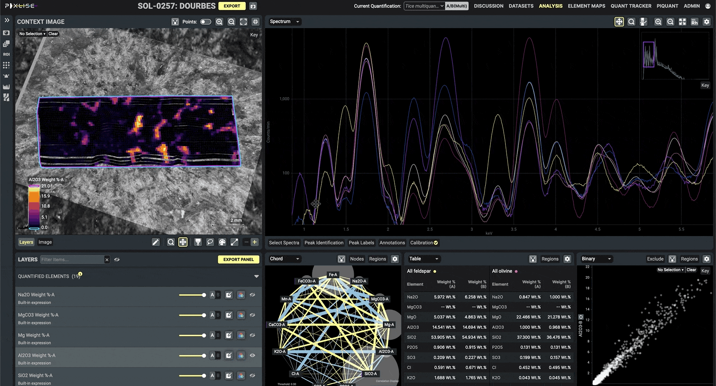Open the Current Quantification dropdown
716x386 pixels.
[x=424, y=6]
